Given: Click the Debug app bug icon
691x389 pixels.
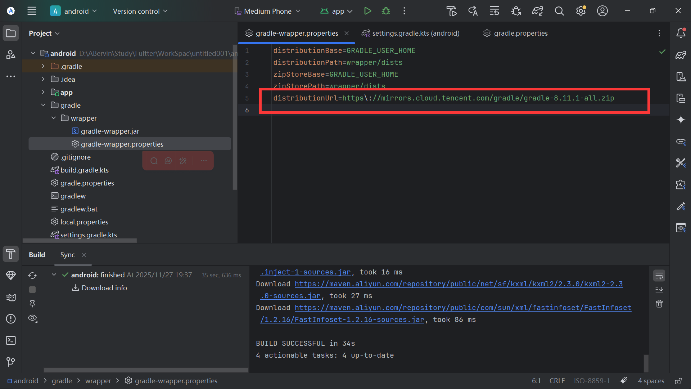Looking at the screenshot, I should click(x=386, y=11).
